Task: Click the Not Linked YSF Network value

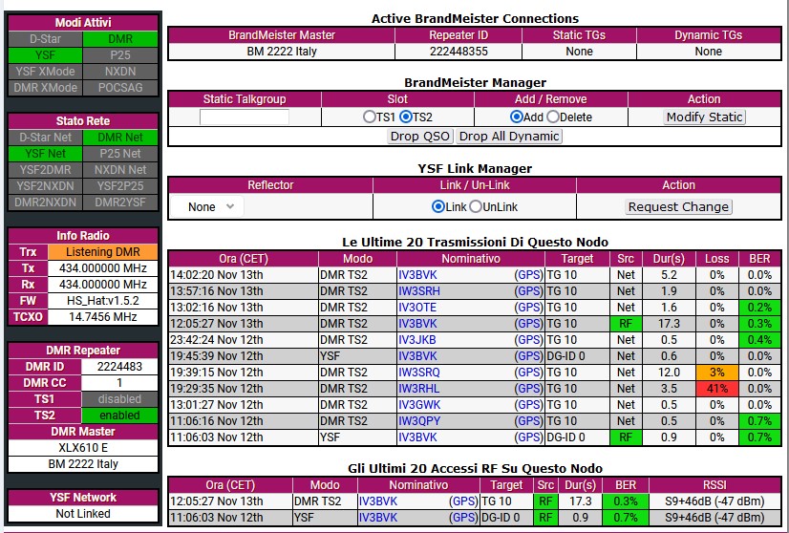Action: coord(83,513)
